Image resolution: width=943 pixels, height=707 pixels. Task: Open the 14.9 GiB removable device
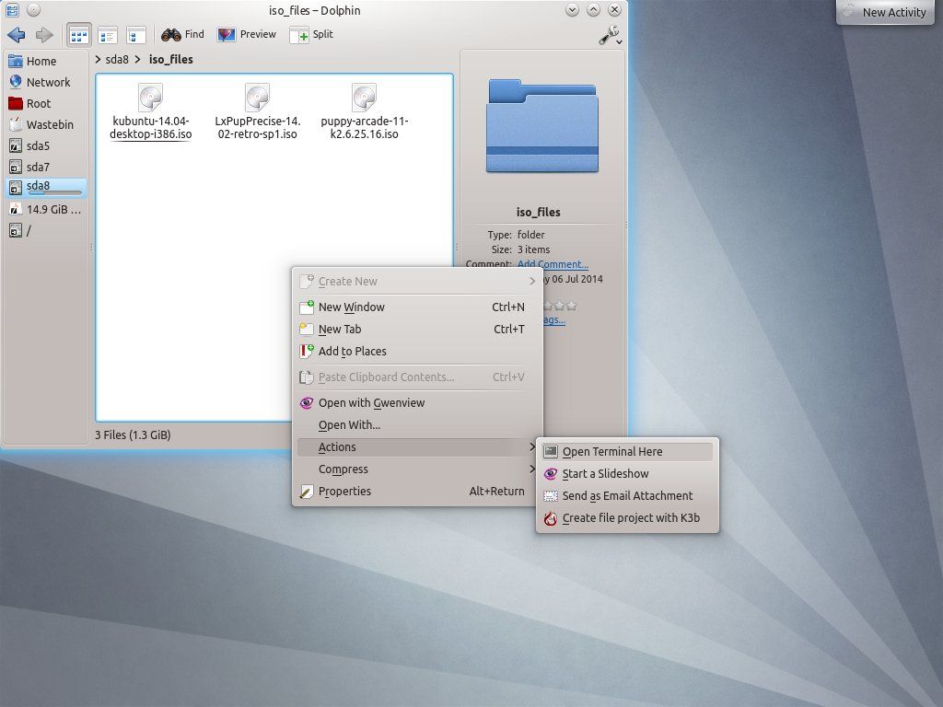(x=45, y=209)
